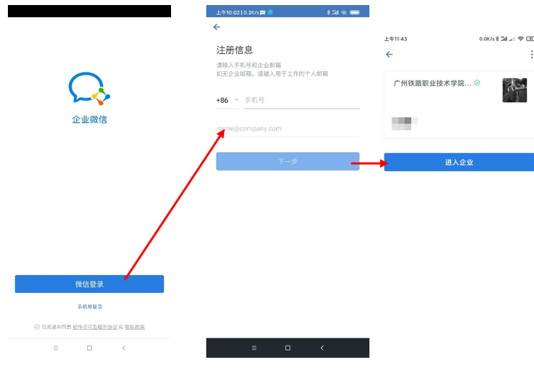
Task: Go back from enterprise selection screen
Action: pyautogui.click(x=390, y=55)
